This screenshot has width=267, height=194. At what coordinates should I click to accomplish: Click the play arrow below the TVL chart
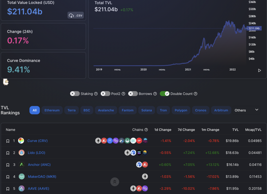259,70
